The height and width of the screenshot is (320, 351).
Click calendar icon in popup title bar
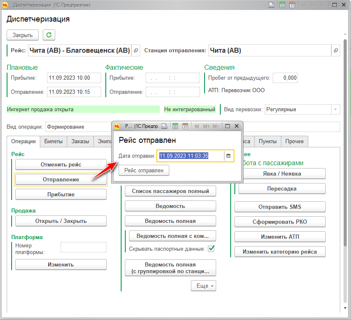[x=185, y=126]
